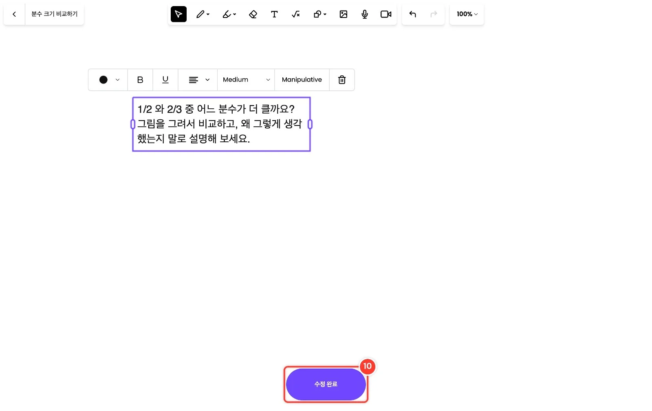Insert a math formula

[x=296, y=14]
